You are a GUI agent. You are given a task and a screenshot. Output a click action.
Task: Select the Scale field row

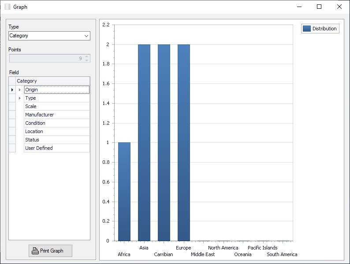[x=57, y=106]
